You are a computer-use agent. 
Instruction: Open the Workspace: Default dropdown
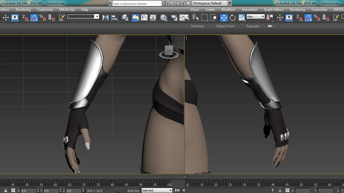coord(210,3)
